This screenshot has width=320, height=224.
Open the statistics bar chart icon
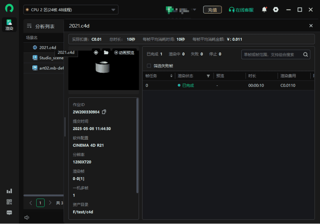pyautogui.click(x=9, y=191)
